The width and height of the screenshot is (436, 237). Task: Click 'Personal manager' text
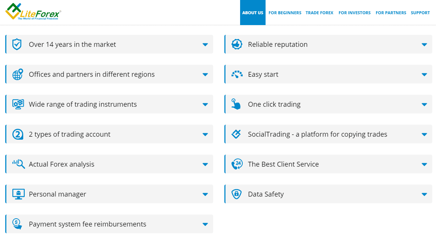(x=58, y=194)
